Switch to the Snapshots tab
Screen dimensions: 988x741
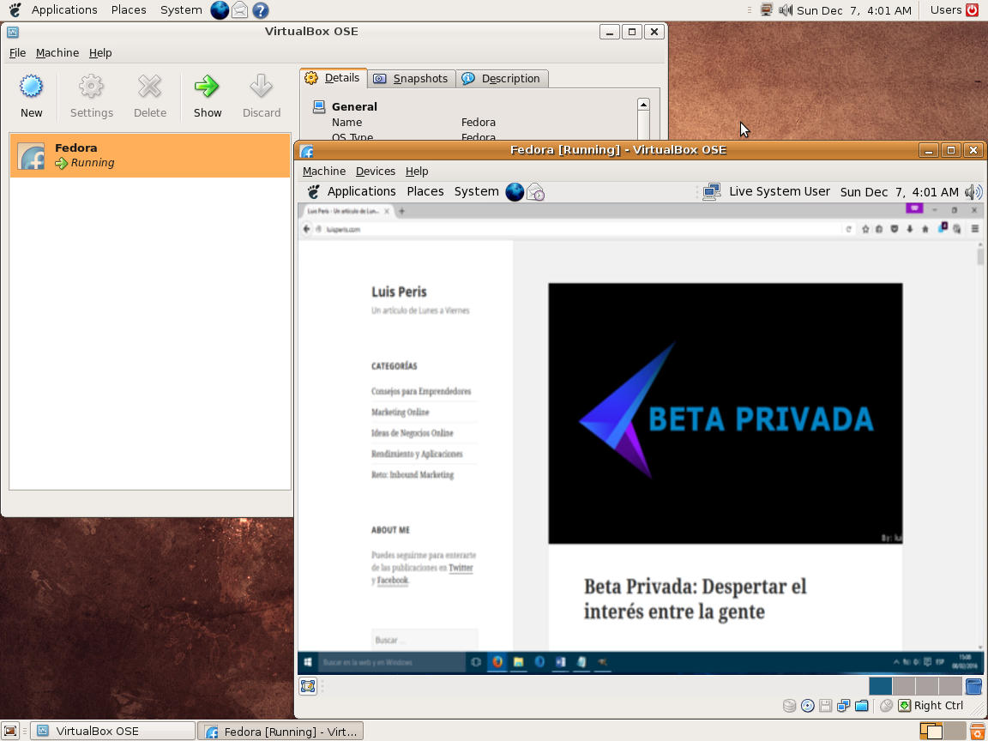click(x=411, y=79)
